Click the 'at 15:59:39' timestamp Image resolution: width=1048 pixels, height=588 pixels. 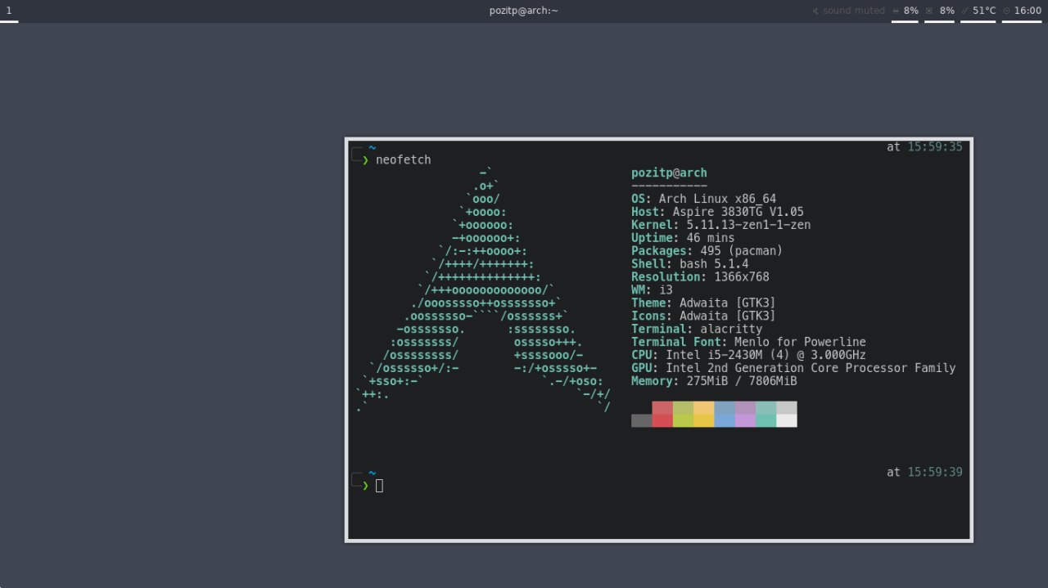click(x=924, y=473)
